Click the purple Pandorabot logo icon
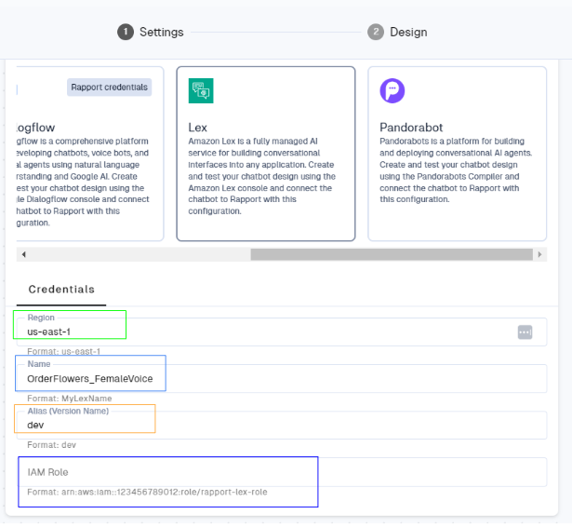Viewport: 572px width, 528px height. pos(392,90)
